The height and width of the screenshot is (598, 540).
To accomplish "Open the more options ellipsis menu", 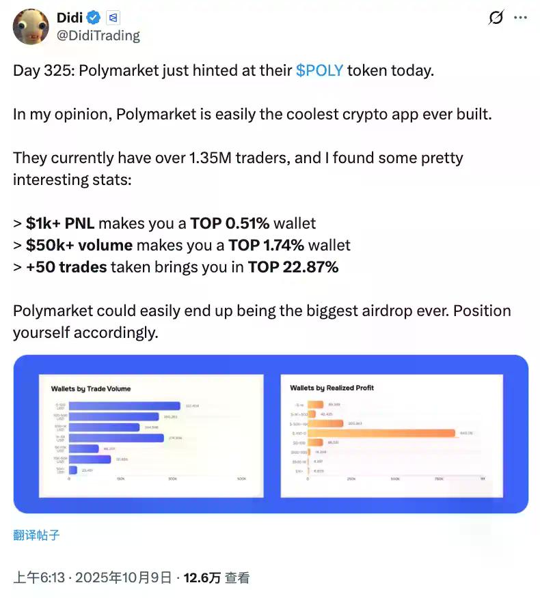I will 521,18.
